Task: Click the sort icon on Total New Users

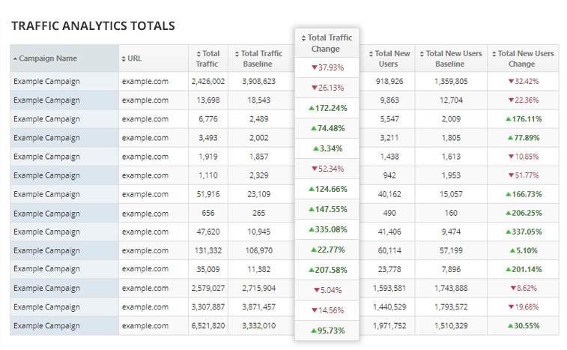Action: [371, 54]
